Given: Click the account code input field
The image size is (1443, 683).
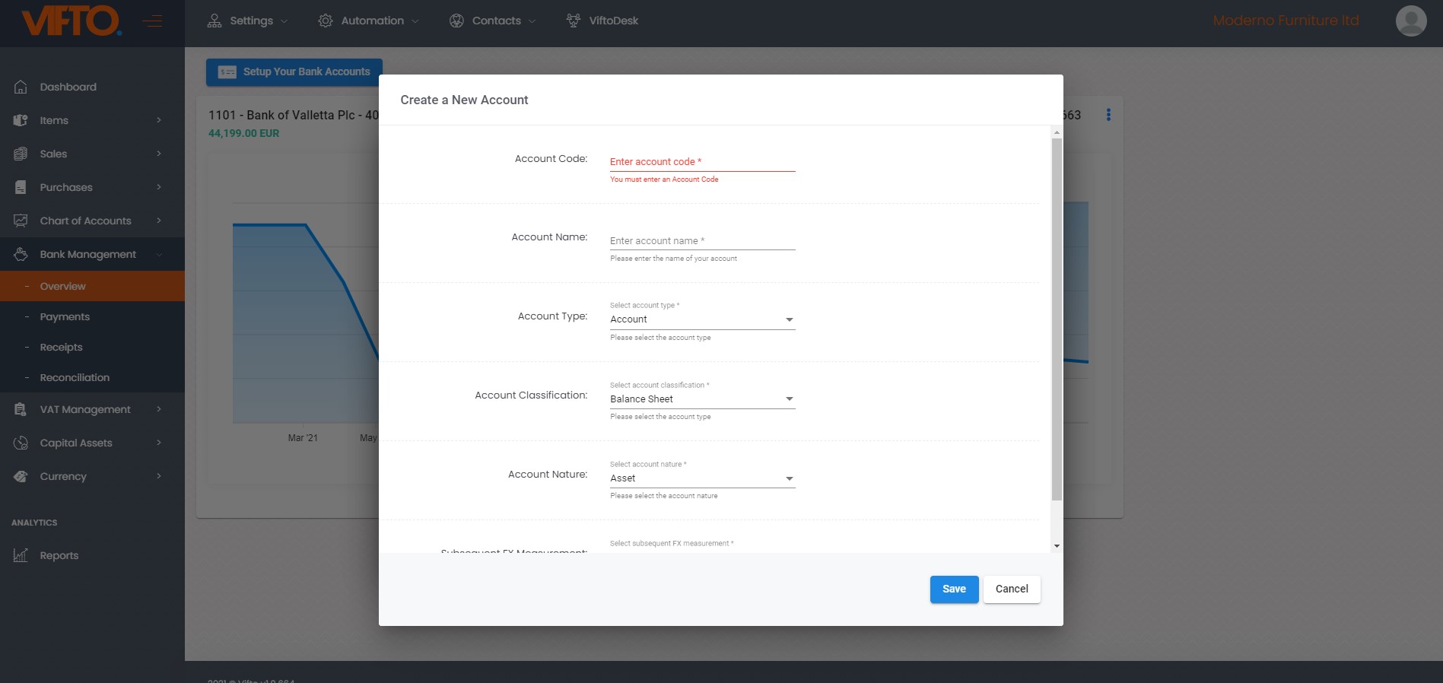Looking at the screenshot, I should tap(702, 162).
